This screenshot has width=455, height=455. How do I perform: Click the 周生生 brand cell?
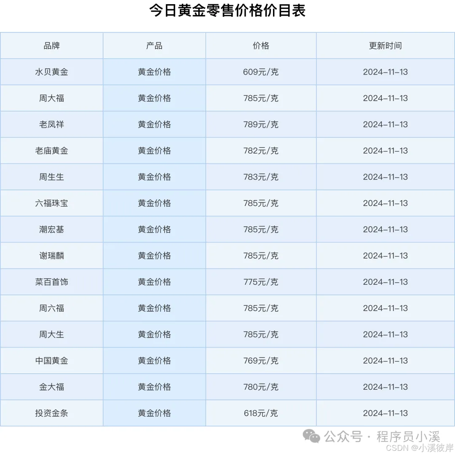[x=52, y=177]
